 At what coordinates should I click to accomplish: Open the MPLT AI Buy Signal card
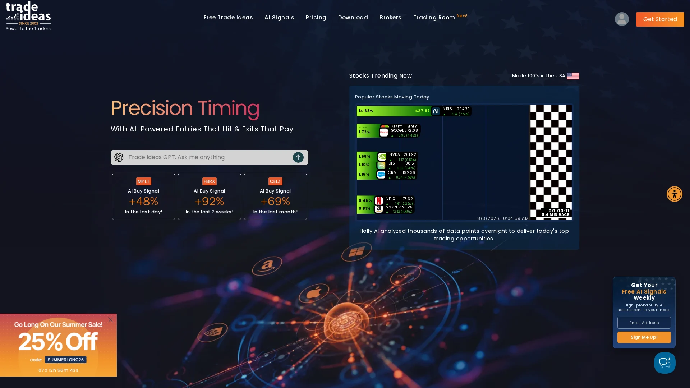coord(143,197)
